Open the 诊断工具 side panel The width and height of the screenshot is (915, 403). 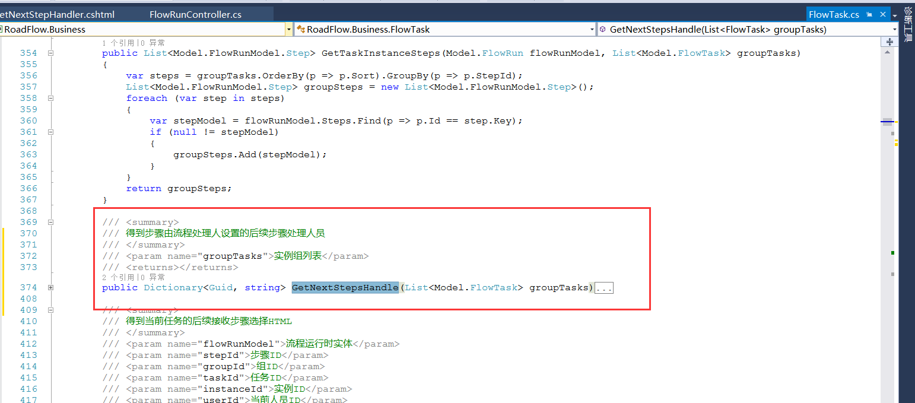click(907, 25)
